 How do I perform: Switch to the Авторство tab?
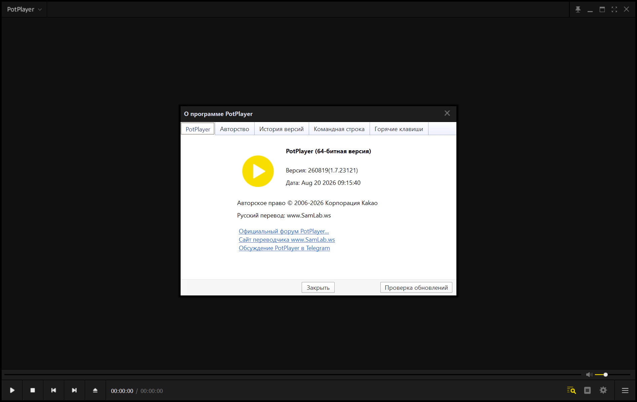click(x=234, y=129)
